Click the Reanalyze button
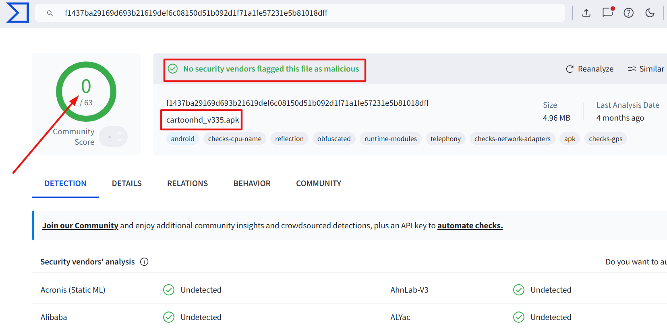Screen dimensions: 667x332 tap(590, 69)
